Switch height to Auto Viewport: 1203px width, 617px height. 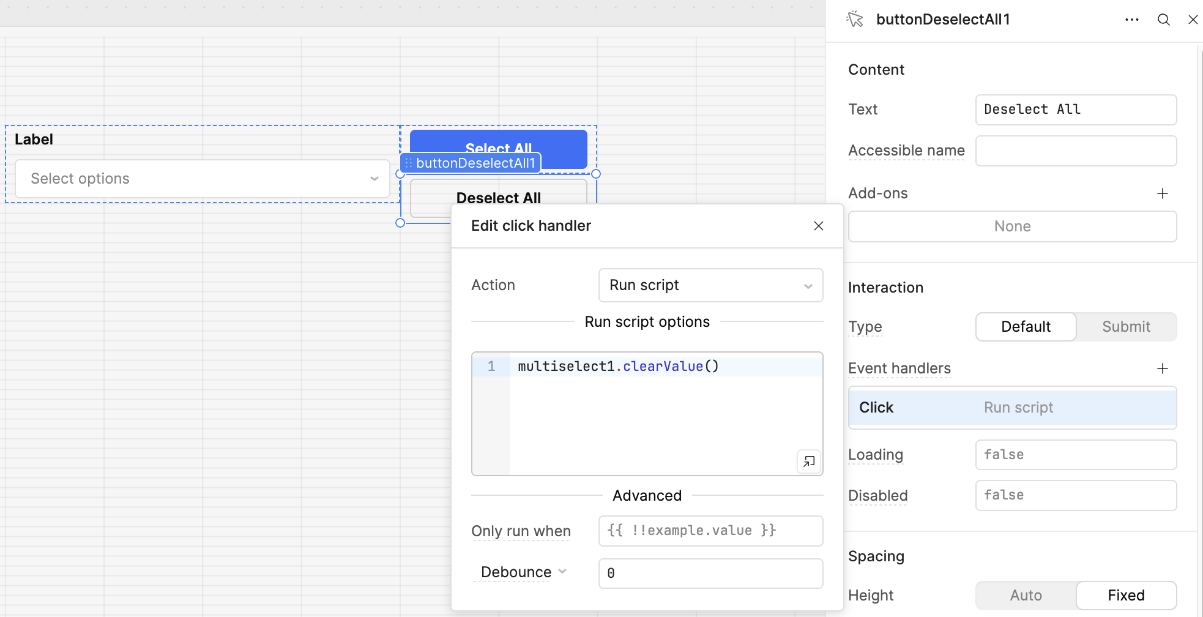coord(1026,596)
